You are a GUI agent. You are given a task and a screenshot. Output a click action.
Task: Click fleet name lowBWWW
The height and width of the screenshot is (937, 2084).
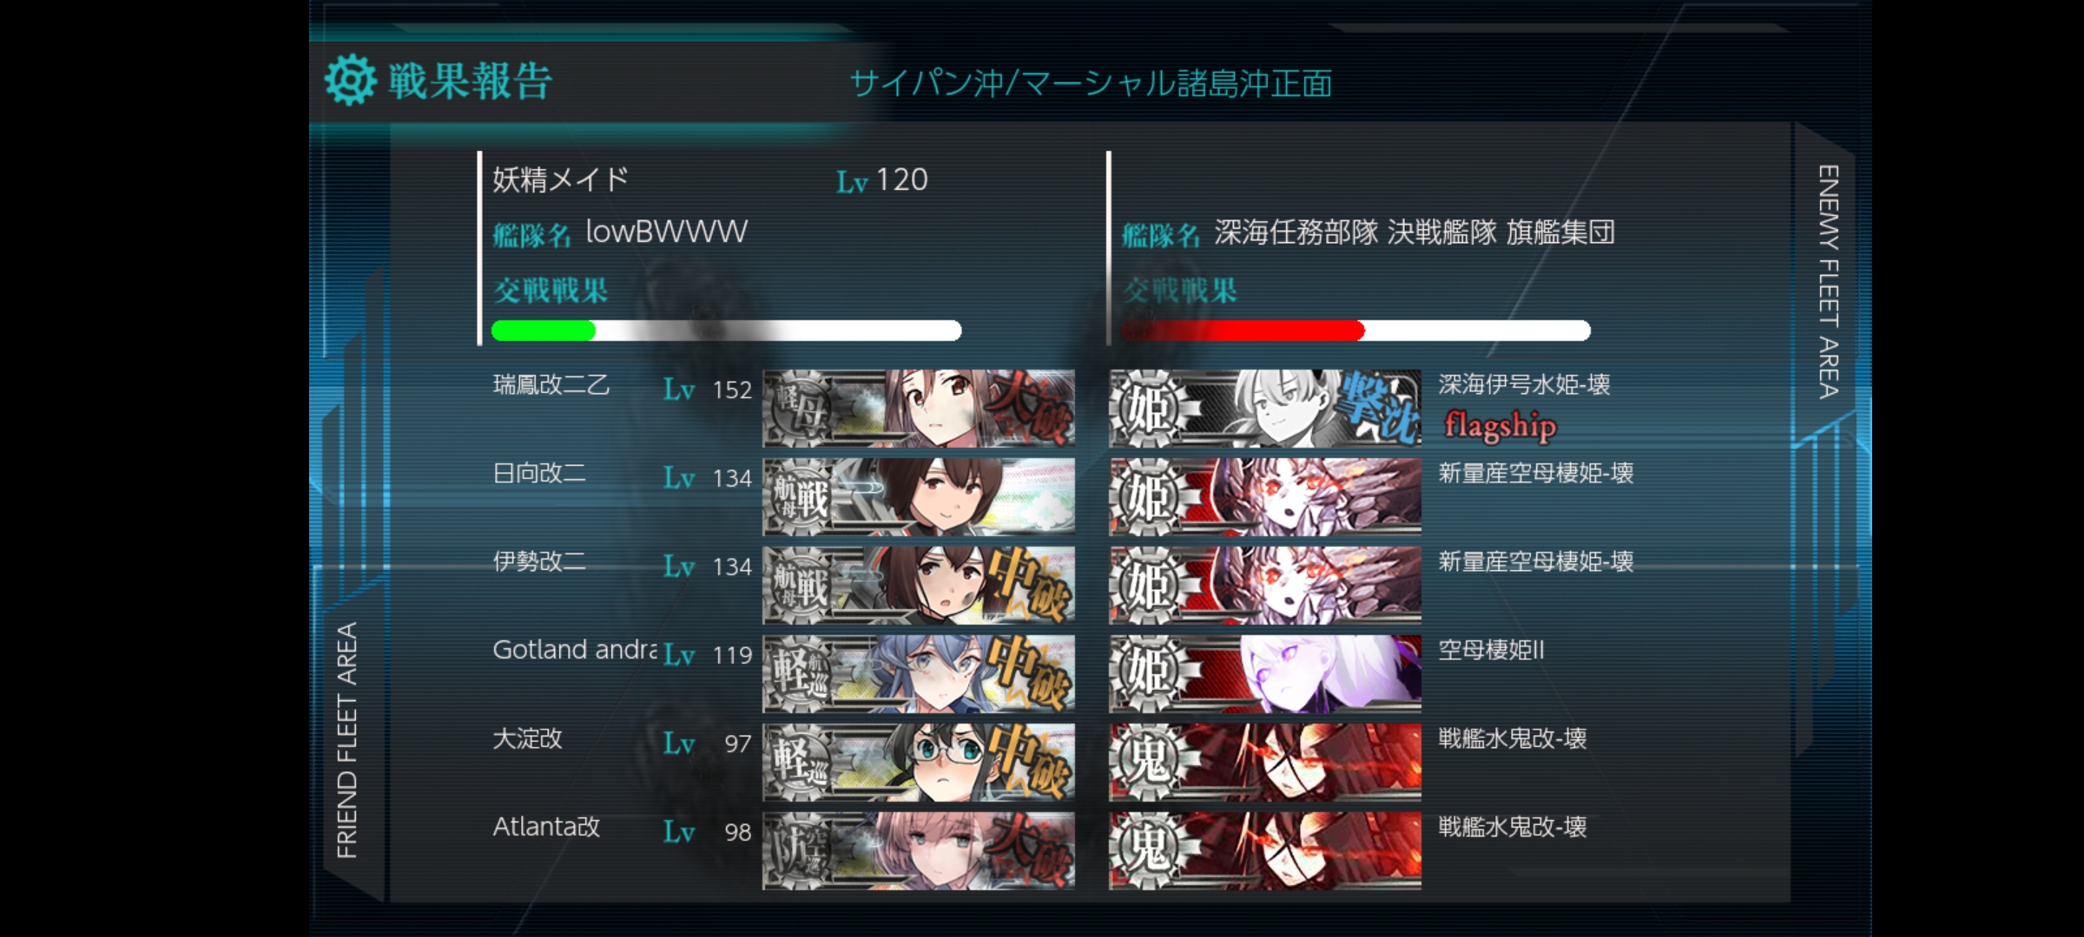(666, 232)
